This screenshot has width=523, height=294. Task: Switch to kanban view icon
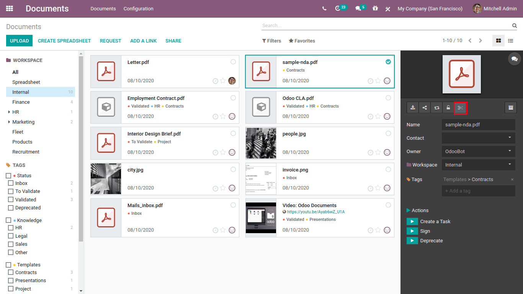[x=498, y=41]
